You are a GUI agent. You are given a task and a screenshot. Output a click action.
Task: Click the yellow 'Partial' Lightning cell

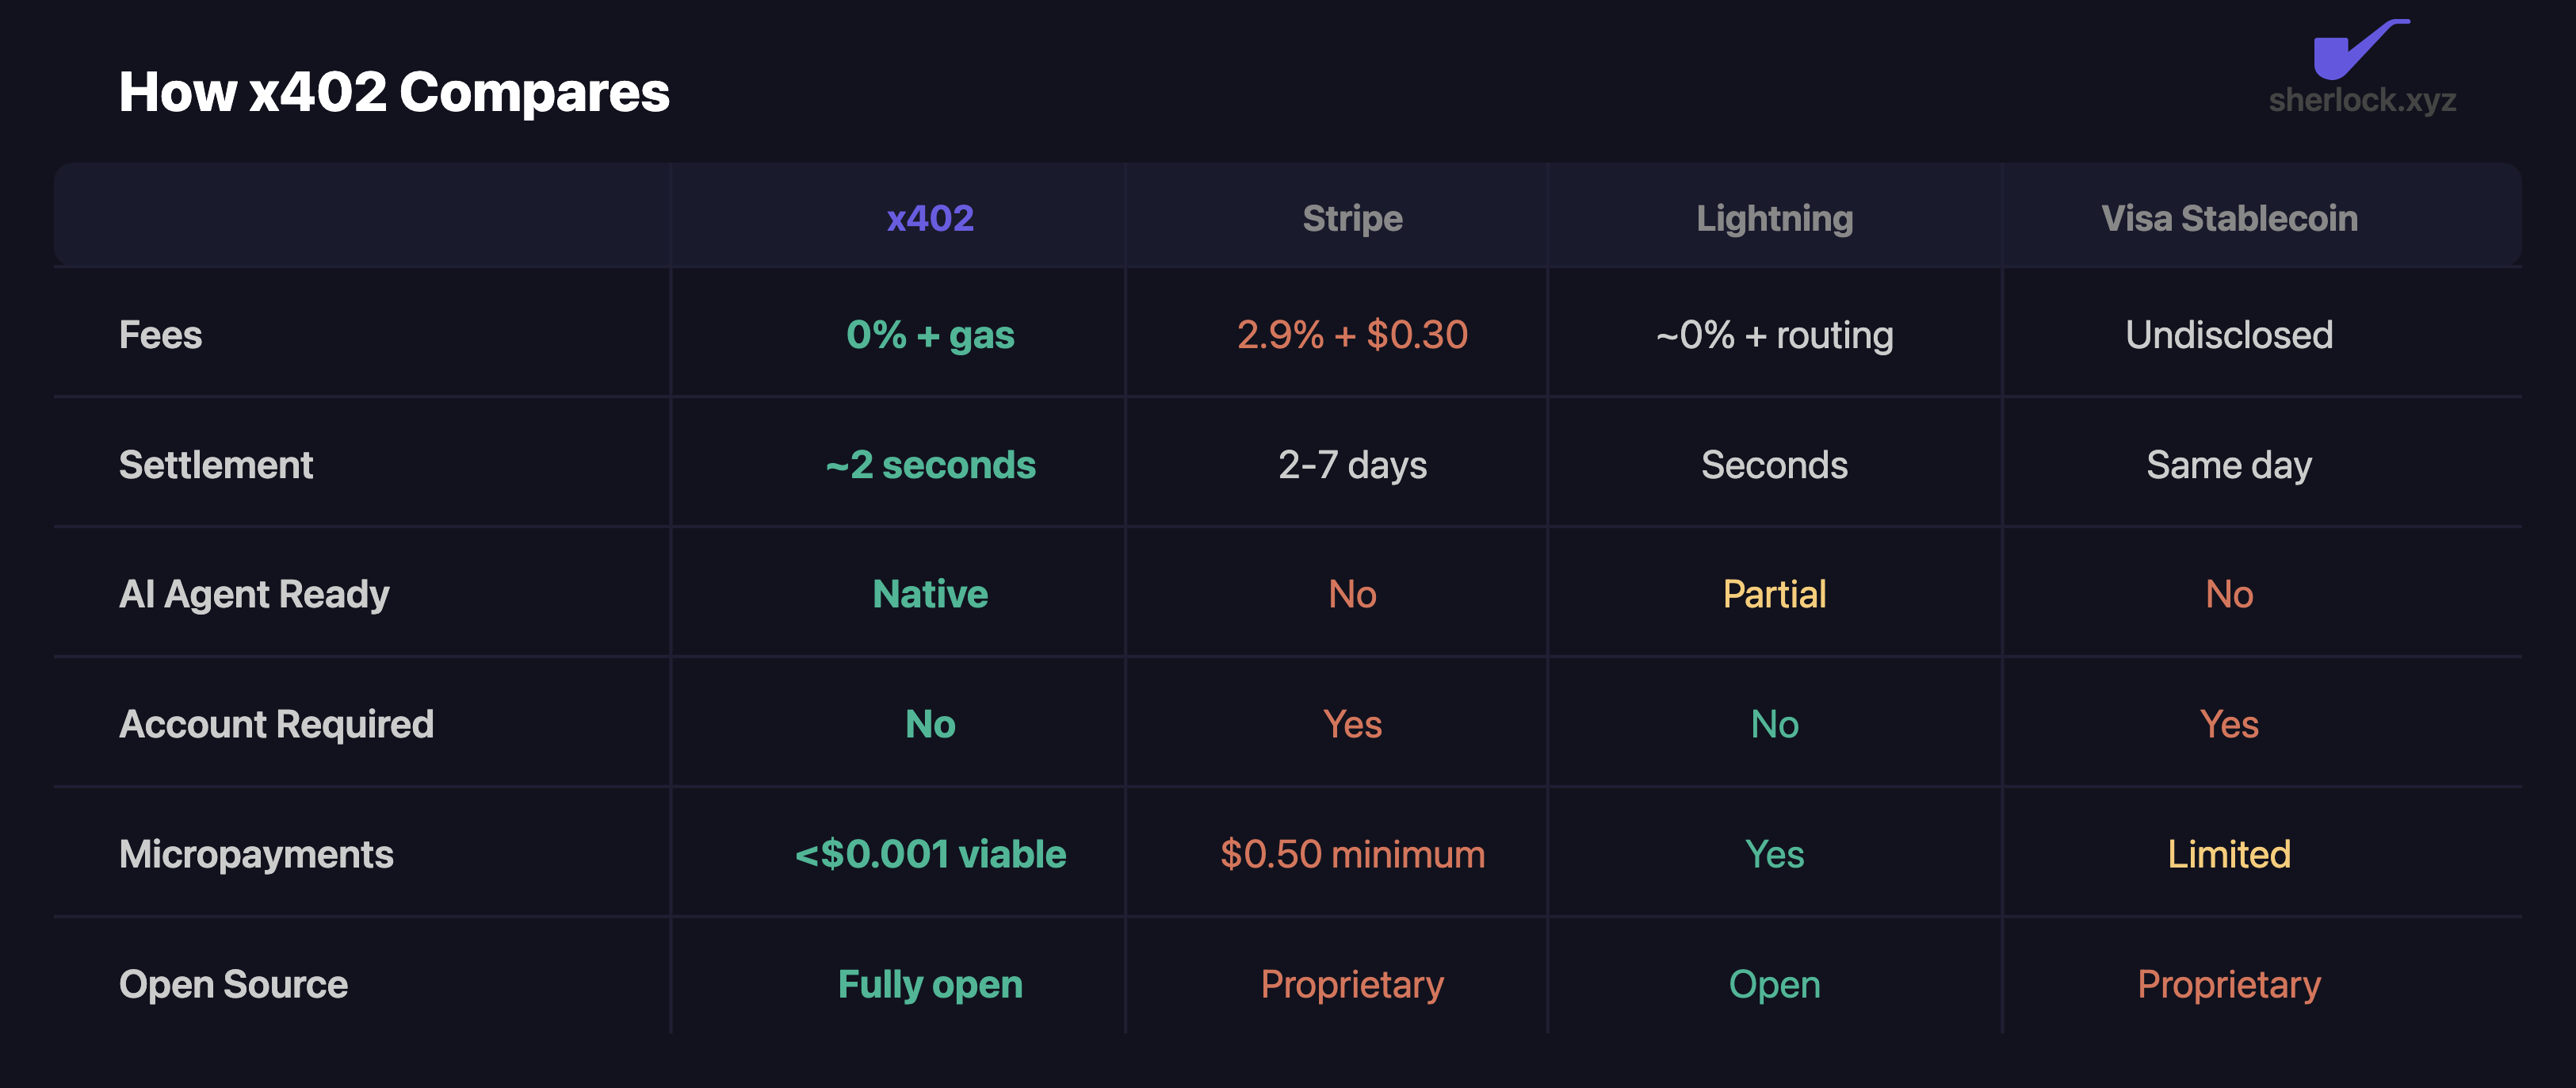pyautogui.click(x=1774, y=595)
